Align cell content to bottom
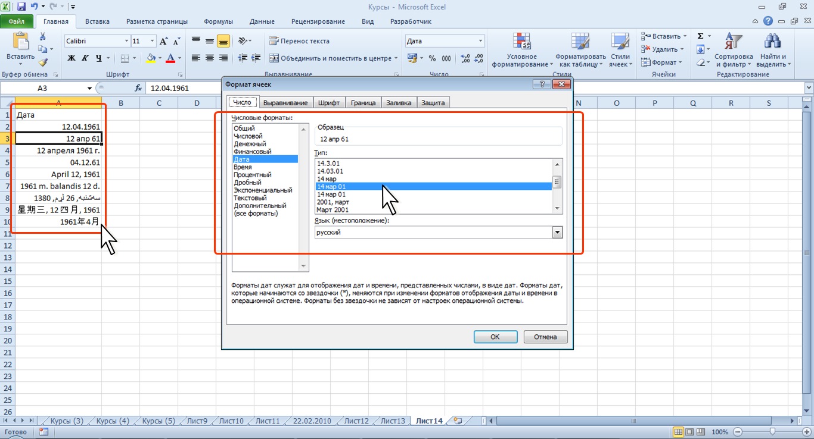The width and height of the screenshot is (814, 439). [x=223, y=41]
